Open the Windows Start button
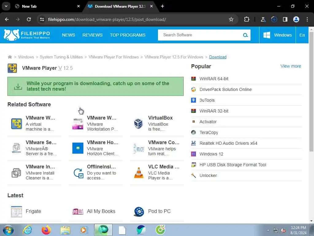Image resolution: width=314 pixels, height=236 pixels. tap(8, 230)
